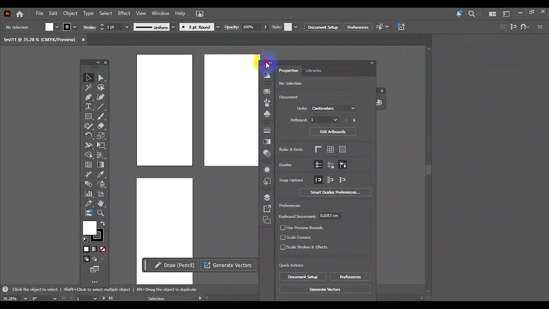Image resolution: width=549 pixels, height=309 pixels.
Task: Select the Lasso tool
Action: click(101, 88)
